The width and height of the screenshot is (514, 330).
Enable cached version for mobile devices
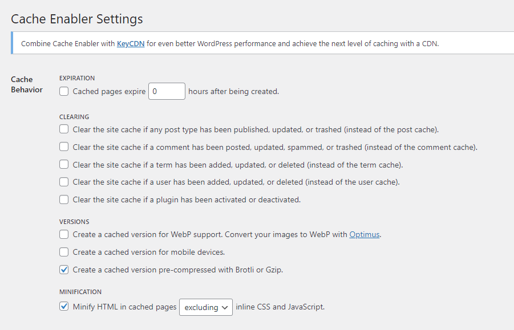64,252
